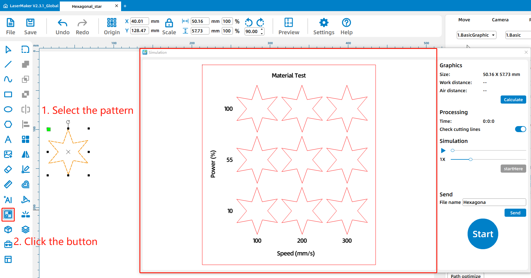Viewport: 531px width, 278px height.
Task: Open the Preview tool
Action: click(288, 26)
